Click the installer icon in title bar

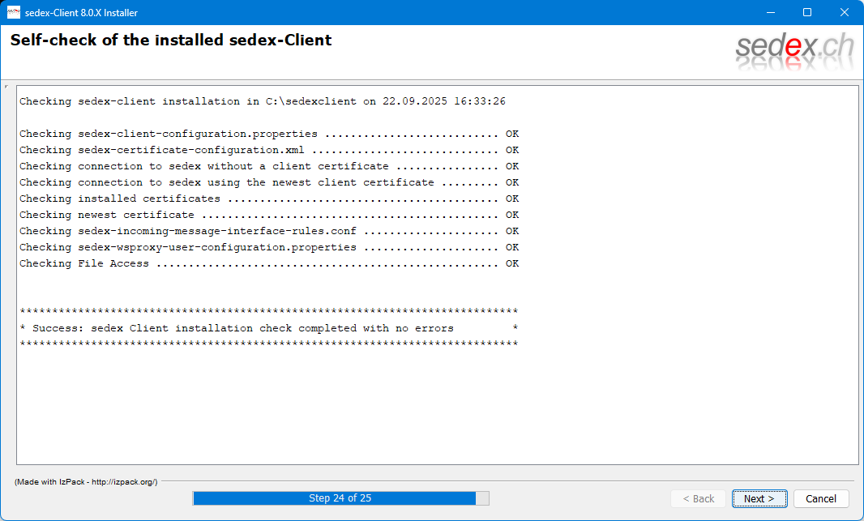14,12
